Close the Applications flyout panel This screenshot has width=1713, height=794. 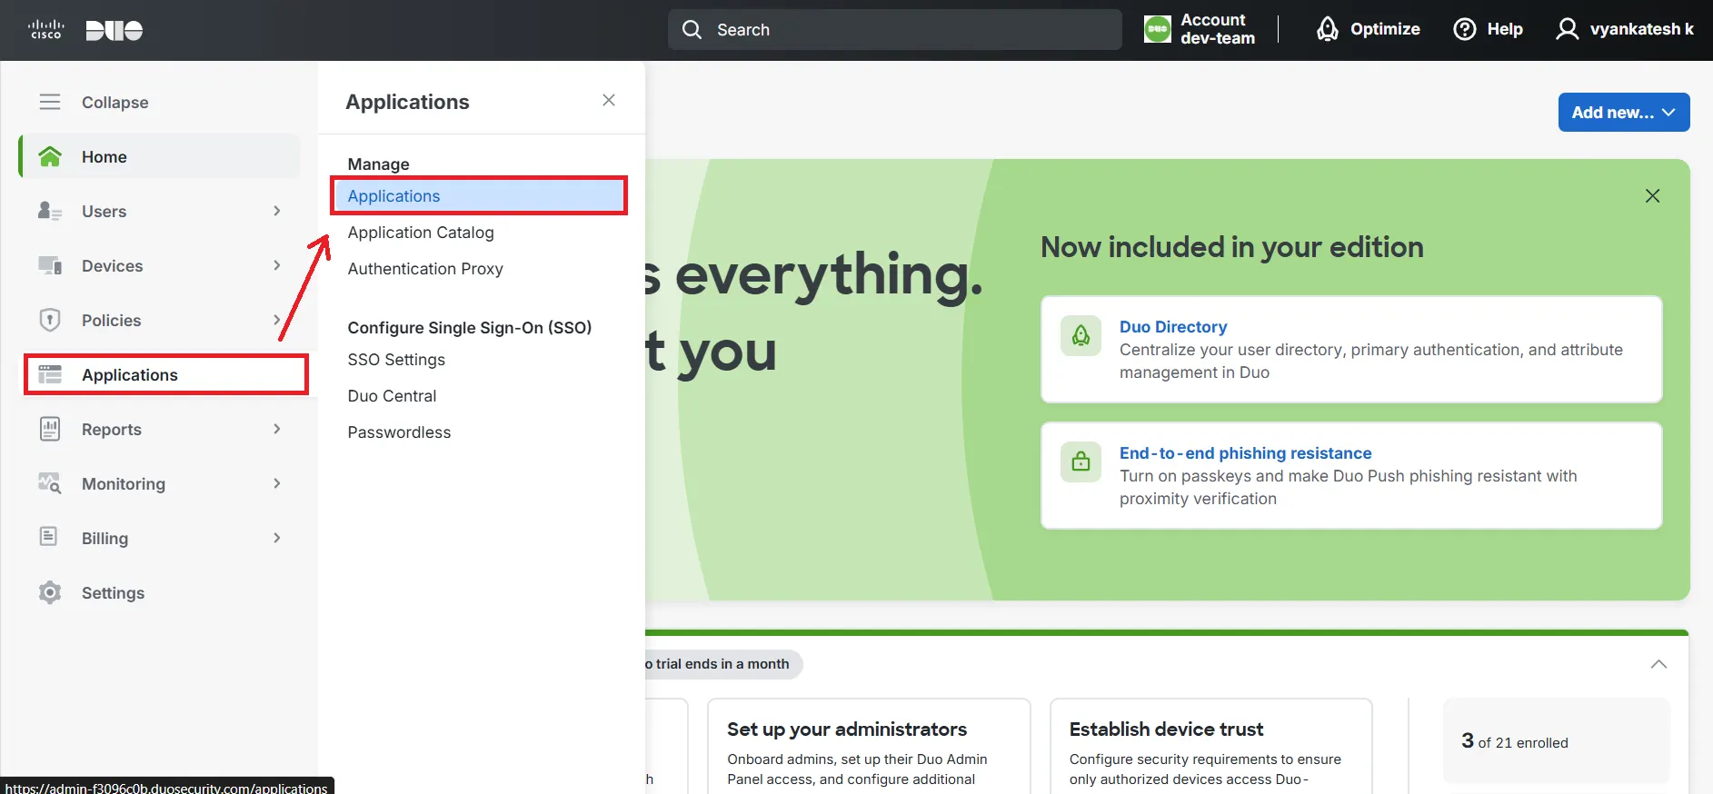tap(609, 100)
